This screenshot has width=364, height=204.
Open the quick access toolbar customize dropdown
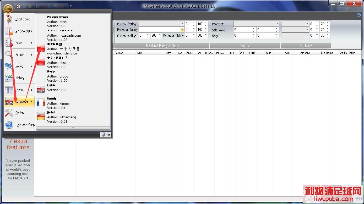(71, 6)
